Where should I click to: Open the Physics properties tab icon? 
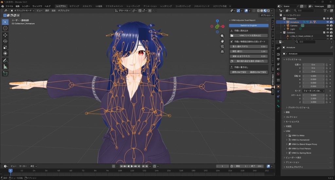(x=278, y=91)
